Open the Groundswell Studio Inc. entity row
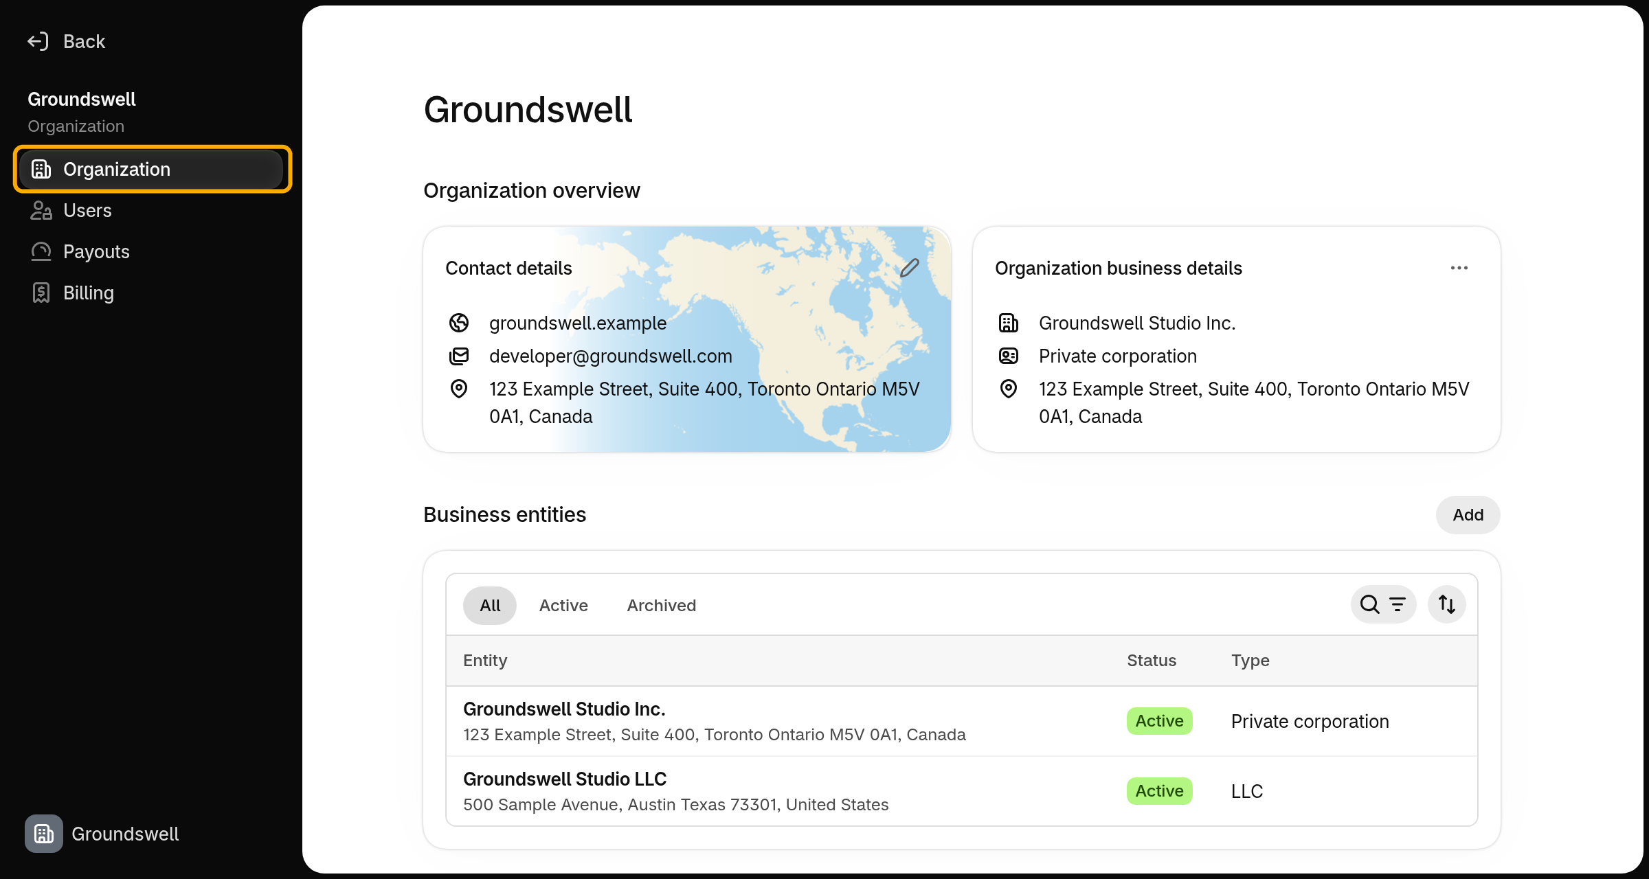The image size is (1649, 879). click(962, 721)
